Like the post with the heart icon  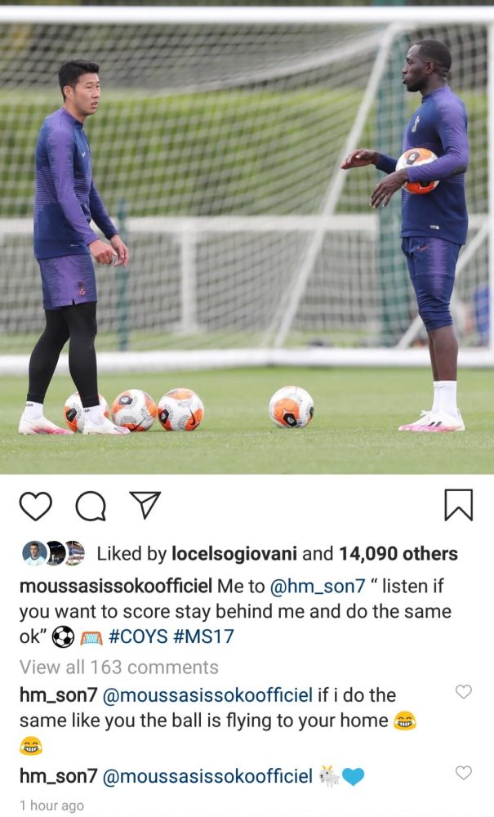[35, 506]
